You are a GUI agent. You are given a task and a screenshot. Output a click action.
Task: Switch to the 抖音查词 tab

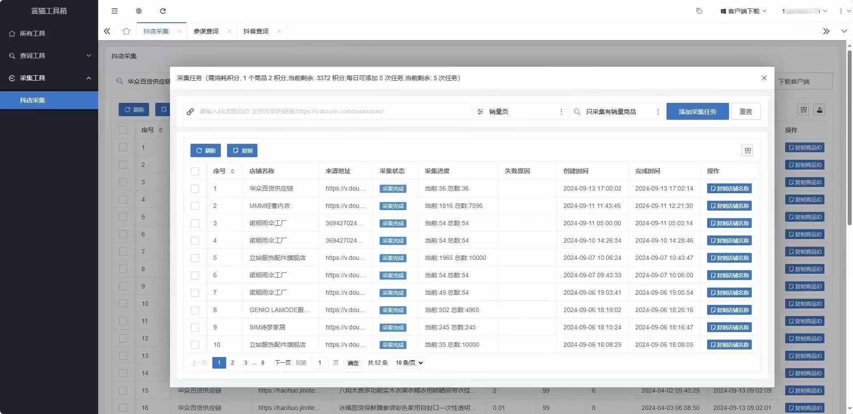point(256,31)
